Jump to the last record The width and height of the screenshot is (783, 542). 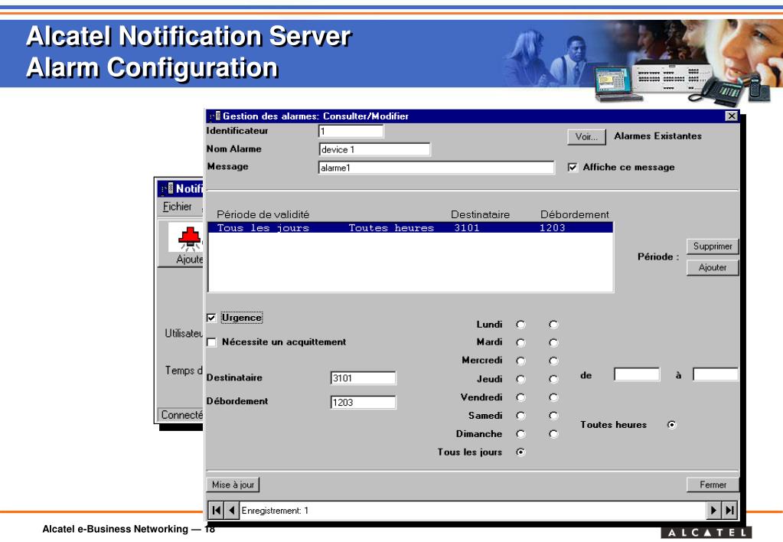tap(729, 510)
